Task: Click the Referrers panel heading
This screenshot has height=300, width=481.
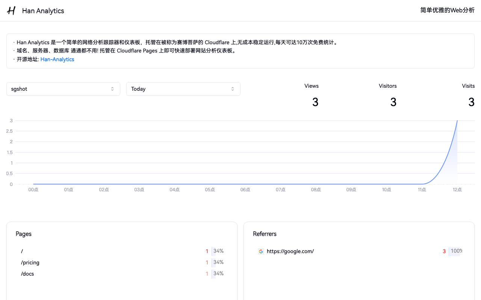Action: (265, 234)
